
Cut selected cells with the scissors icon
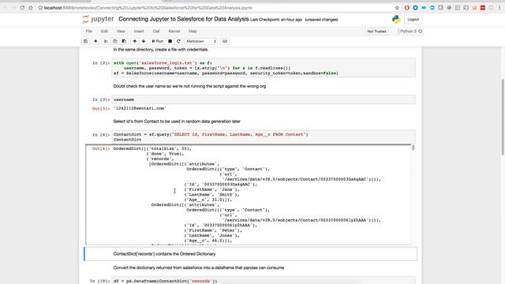pyautogui.click(x=106, y=41)
